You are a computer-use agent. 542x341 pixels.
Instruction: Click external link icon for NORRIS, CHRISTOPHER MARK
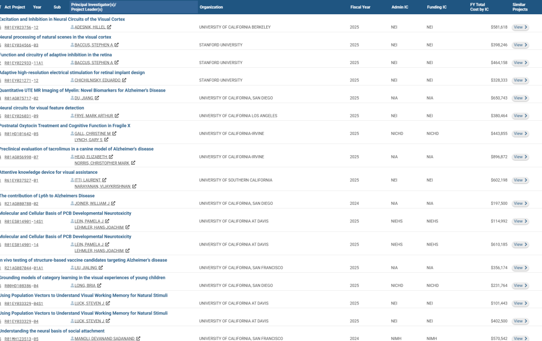pos(133,163)
